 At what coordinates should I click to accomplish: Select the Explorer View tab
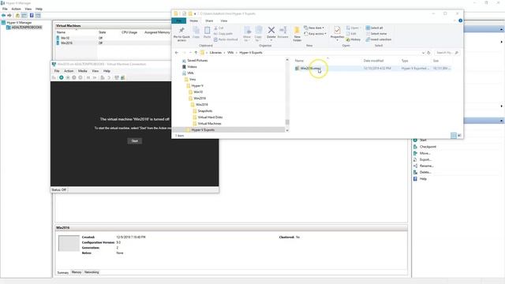coord(224,21)
